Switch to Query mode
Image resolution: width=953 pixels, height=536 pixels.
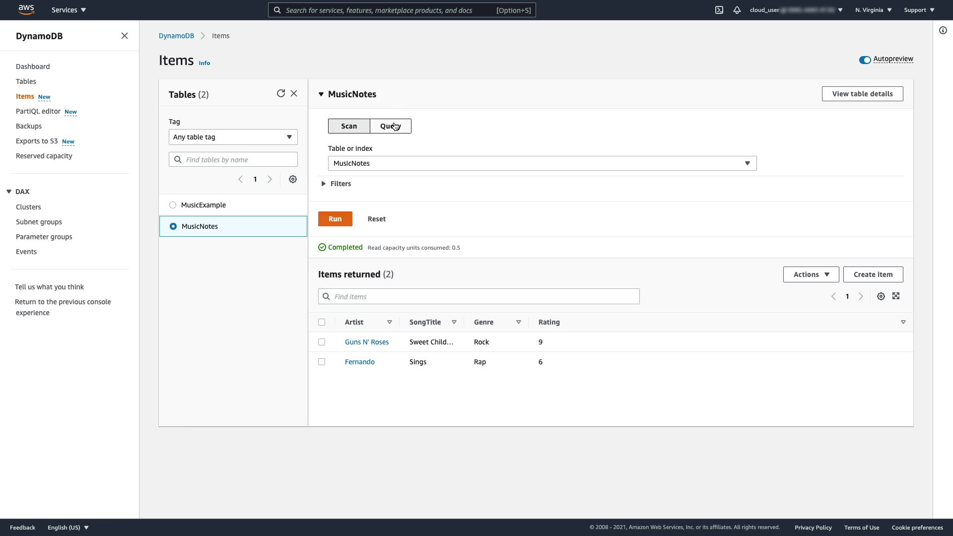[390, 126]
